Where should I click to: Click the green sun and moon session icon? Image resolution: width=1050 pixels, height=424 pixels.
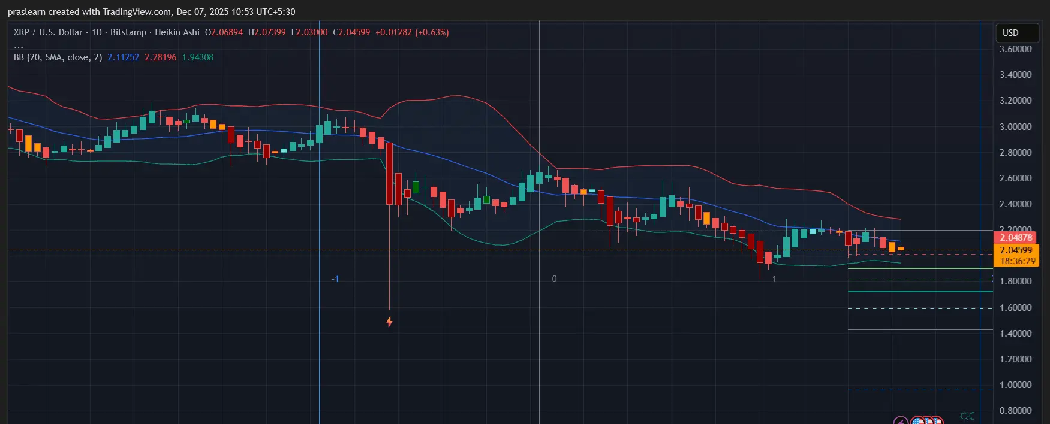click(967, 416)
